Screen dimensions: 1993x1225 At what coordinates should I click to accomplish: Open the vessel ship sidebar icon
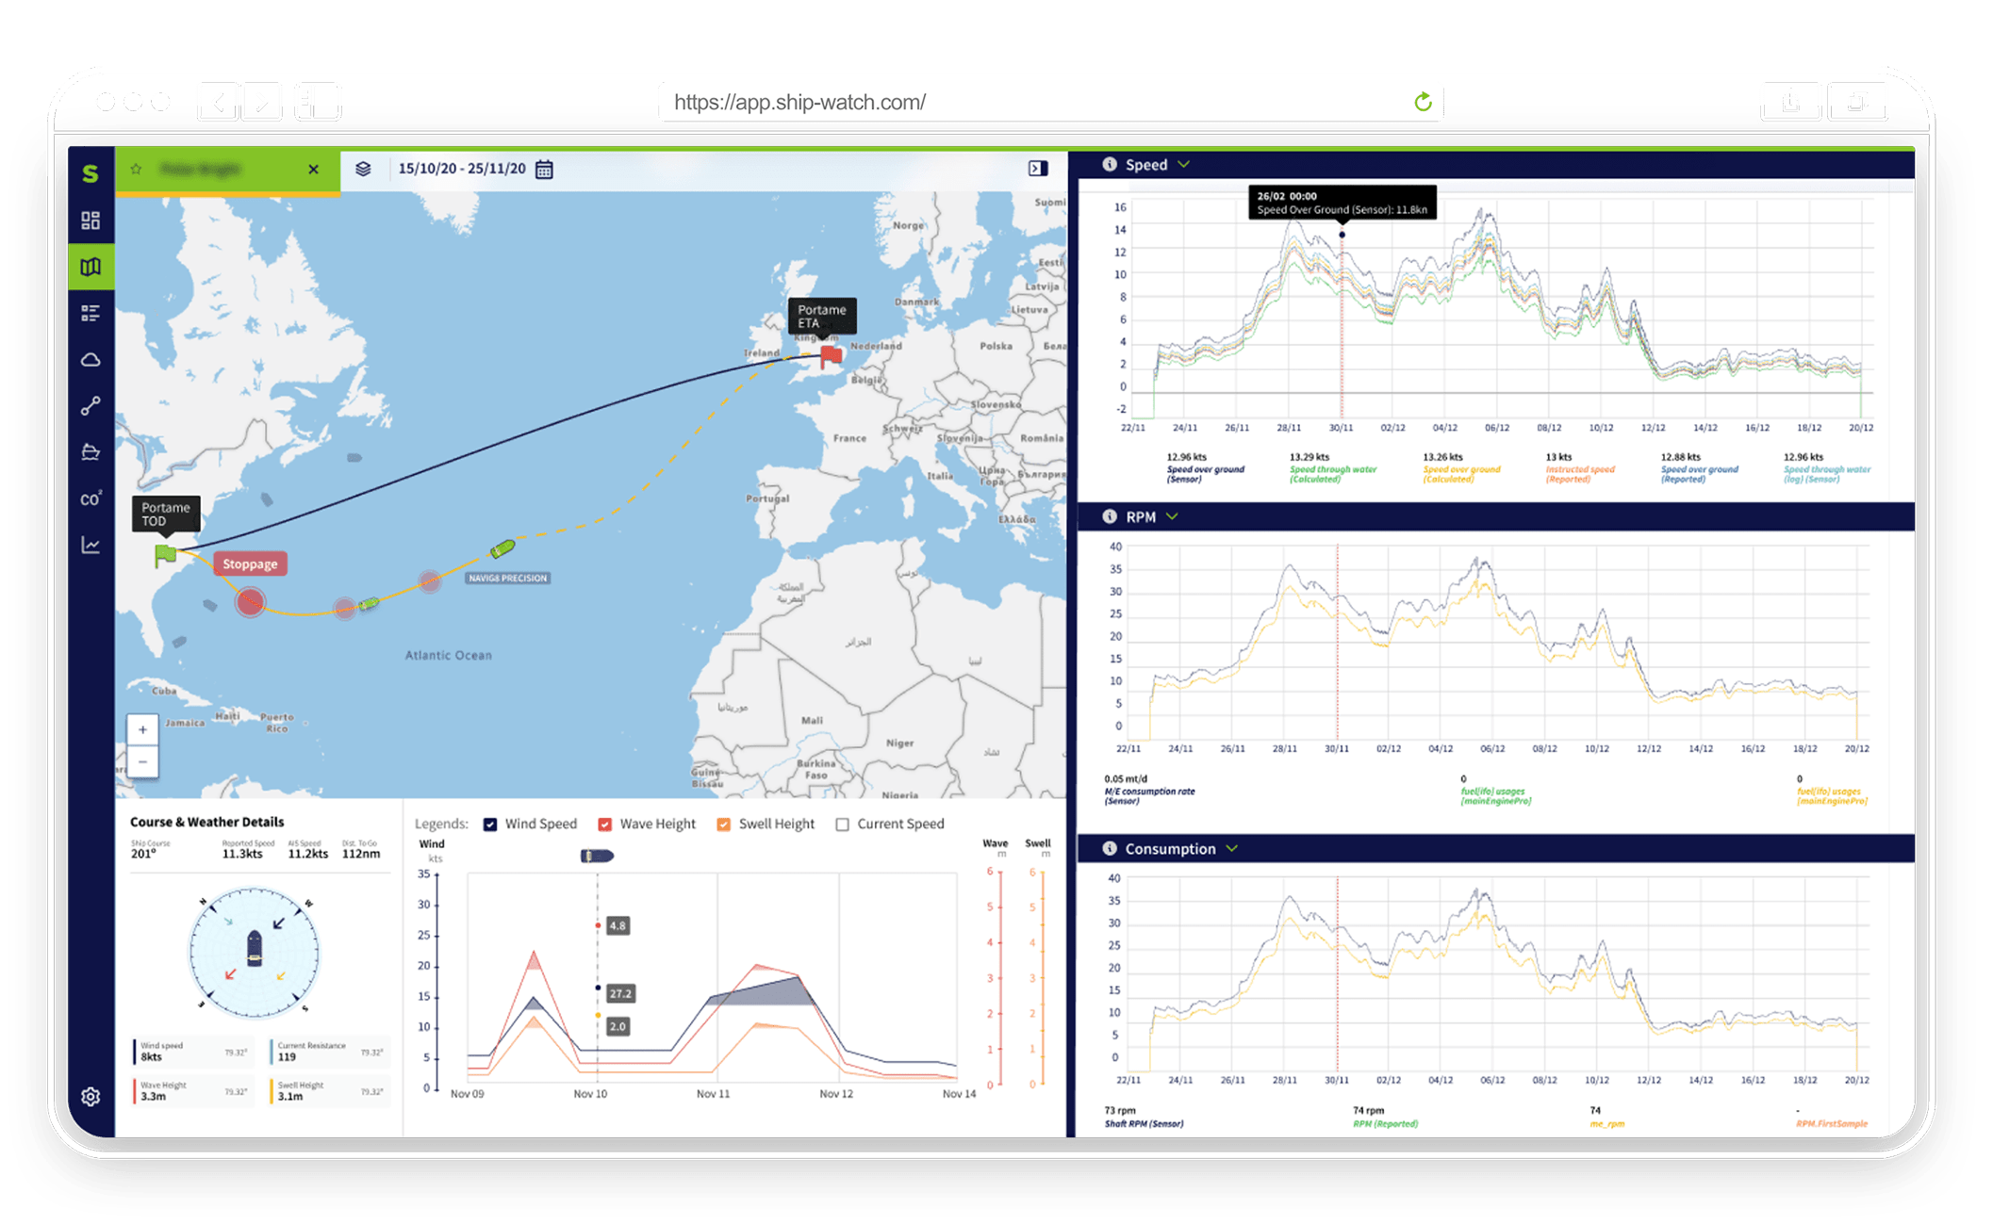pos(91,452)
